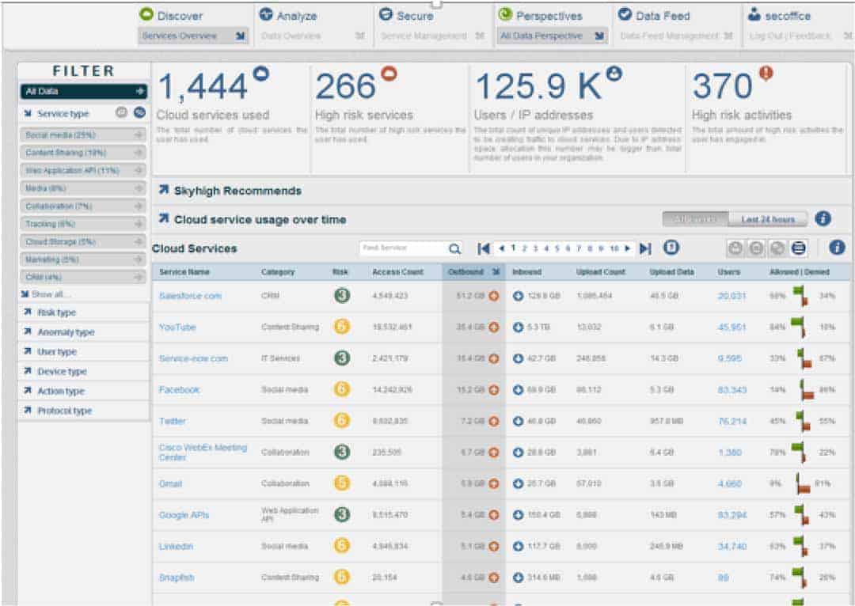Toggle grey count mode in Service type
This screenshot has height=606, width=855.
coord(122,112)
